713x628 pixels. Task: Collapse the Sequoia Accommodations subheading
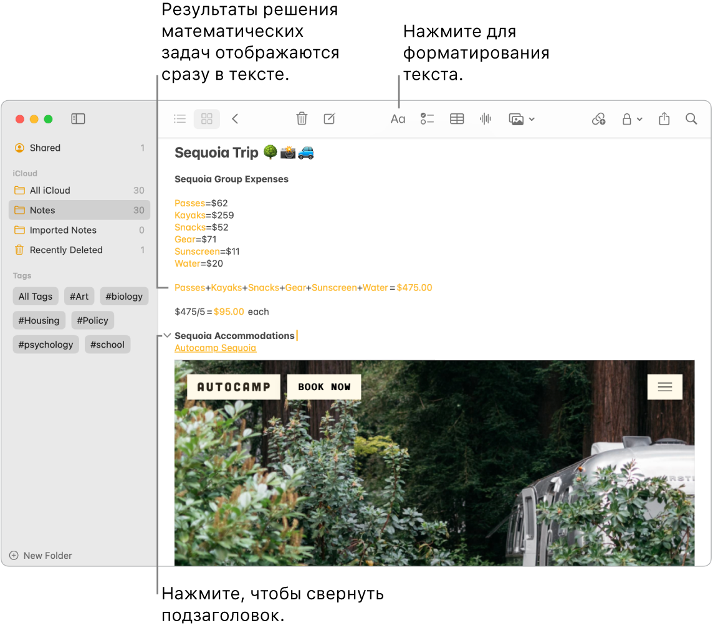click(166, 335)
